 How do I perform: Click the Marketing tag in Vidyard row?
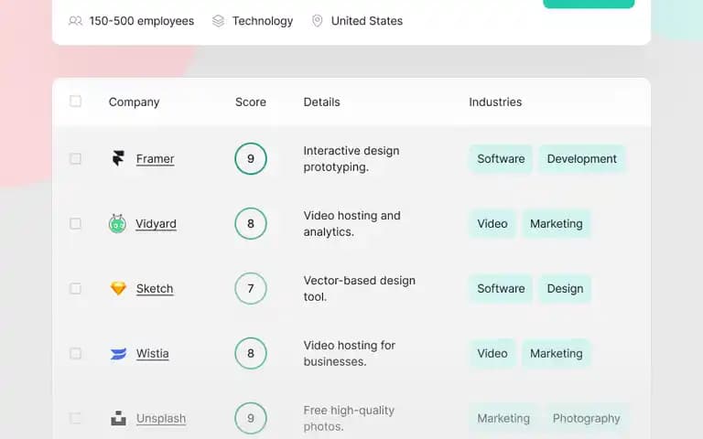(x=557, y=224)
